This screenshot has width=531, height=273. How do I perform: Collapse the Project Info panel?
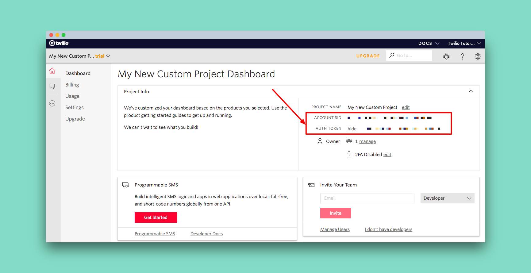click(x=471, y=91)
